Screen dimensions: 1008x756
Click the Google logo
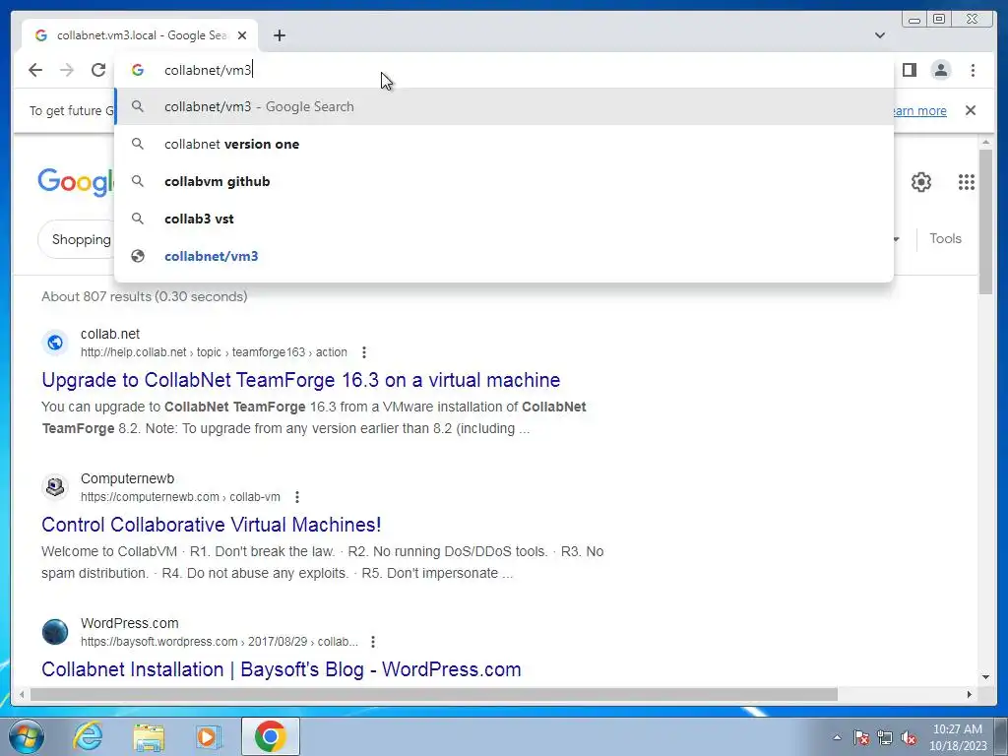click(76, 182)
